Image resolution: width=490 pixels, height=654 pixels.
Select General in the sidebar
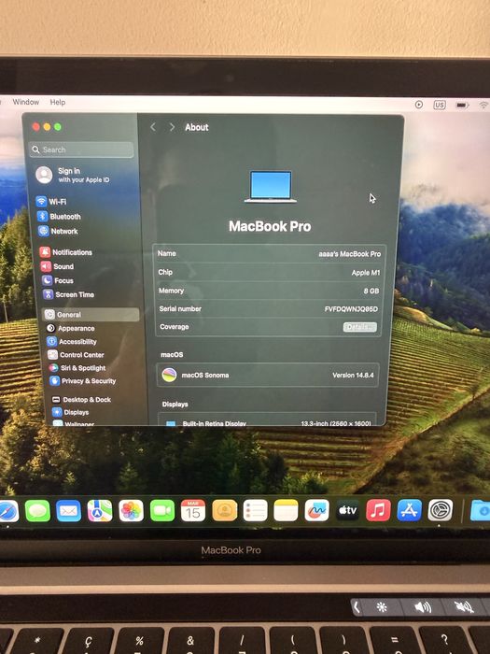(x=91, y=315)
